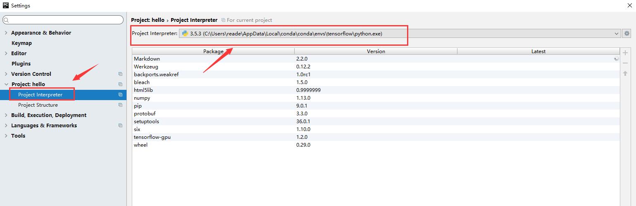The height and width of the screenshot is (206, 636).
Task: Expand Build, Execution, Deployment settings
Action: point(6,115)
